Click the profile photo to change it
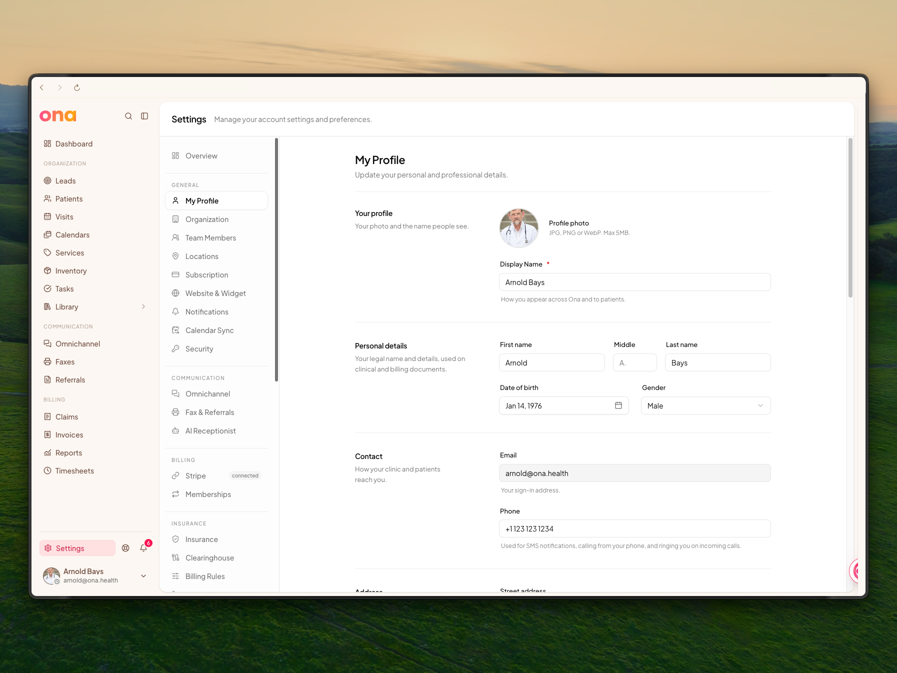Viewport: 897px width, 673px height. [519, 228]
